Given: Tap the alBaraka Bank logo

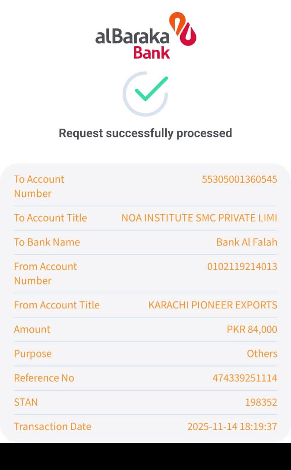Looking at the screenshot, I should 145,36.
